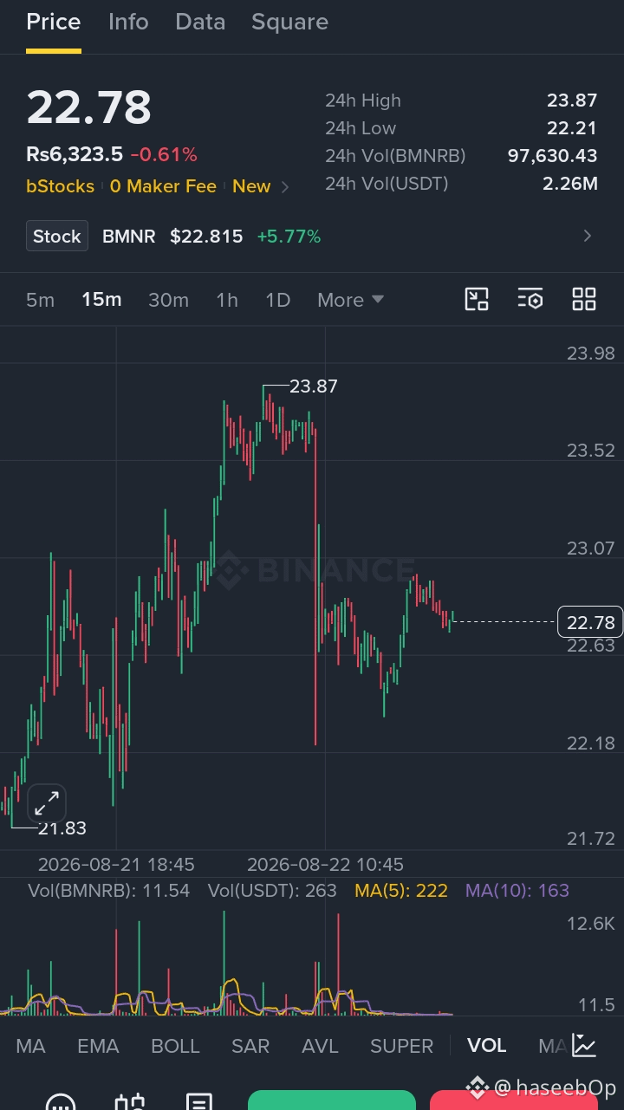Select the 15m chart interval
The image size is (624, 1110).
pyautogui.click(x=101, y=300)
